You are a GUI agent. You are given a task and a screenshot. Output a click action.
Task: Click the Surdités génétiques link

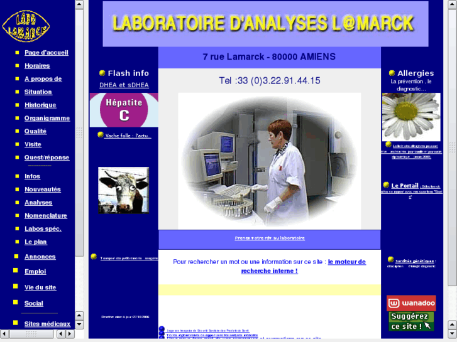coord(414,261)
